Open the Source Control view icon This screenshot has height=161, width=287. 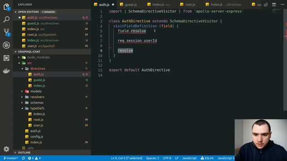click(7, 32)
